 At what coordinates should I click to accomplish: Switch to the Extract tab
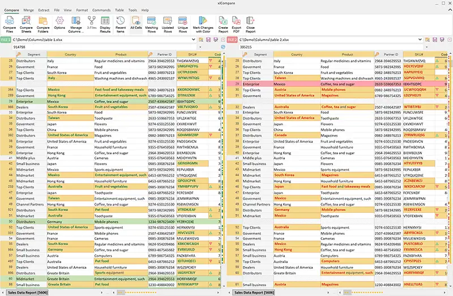[x=44, y=10]
